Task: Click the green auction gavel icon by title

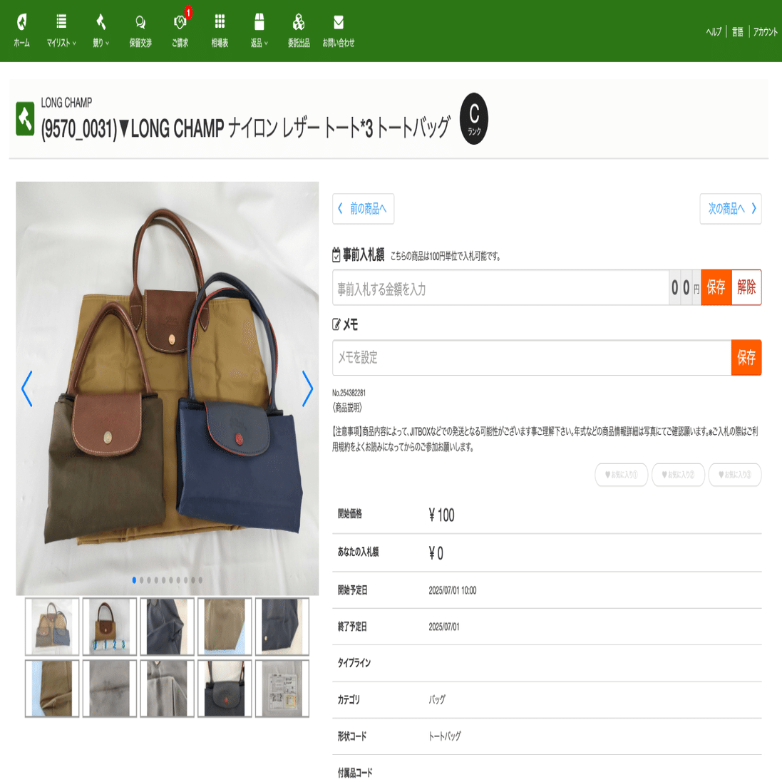Action: (25, 119)
